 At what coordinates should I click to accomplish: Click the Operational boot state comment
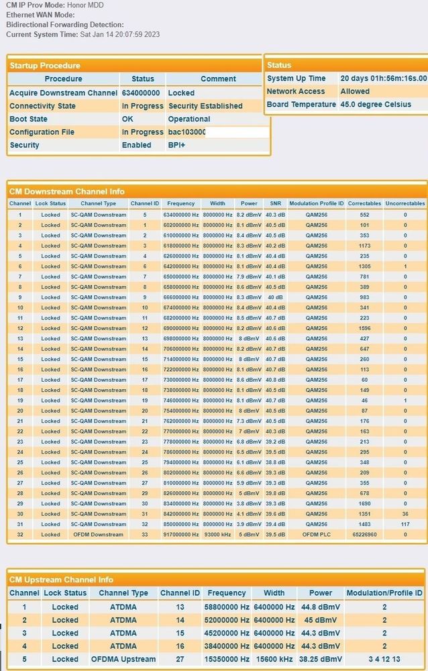189,119
